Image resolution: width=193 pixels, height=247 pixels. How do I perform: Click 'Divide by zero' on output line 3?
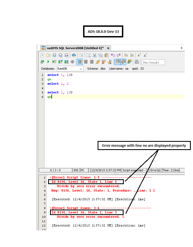click(x=89, y=186)
